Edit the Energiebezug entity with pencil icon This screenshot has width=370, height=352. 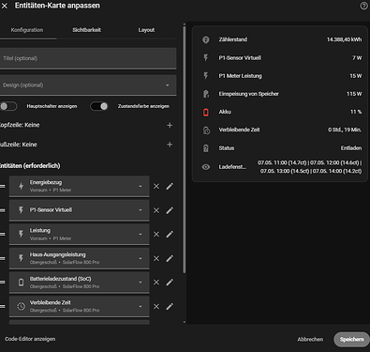coord(170,187)
